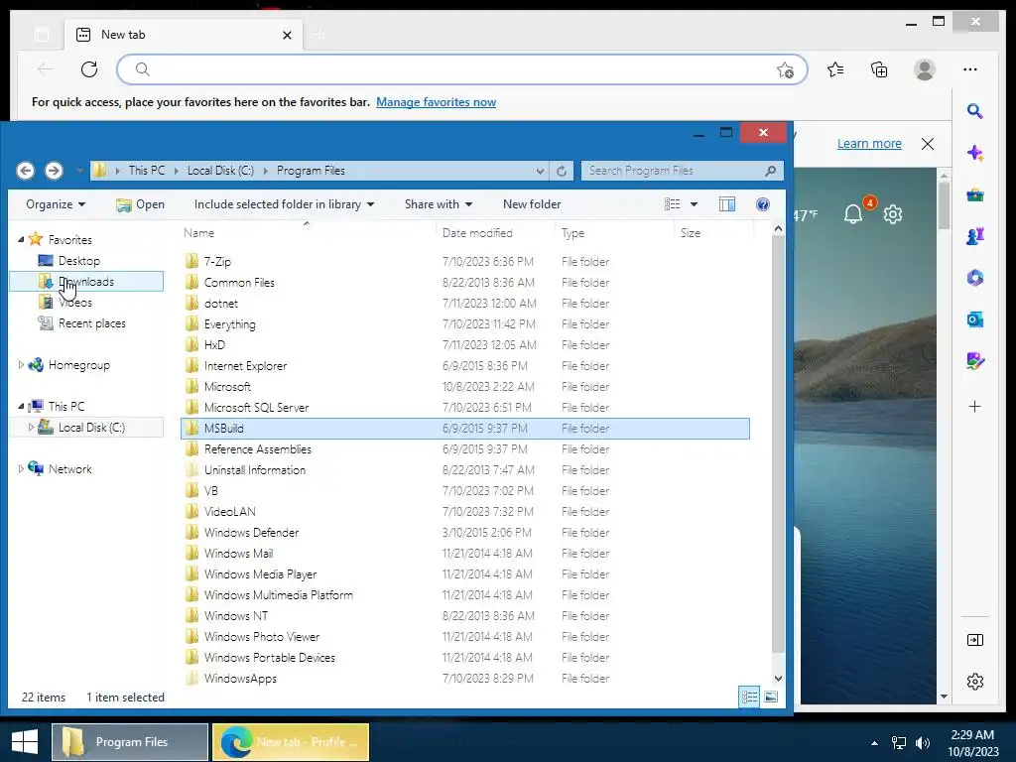This screenshot has width=1016, height=762.
Task: Click This PC in the address breadcrumb
Action: click(147, 171)
